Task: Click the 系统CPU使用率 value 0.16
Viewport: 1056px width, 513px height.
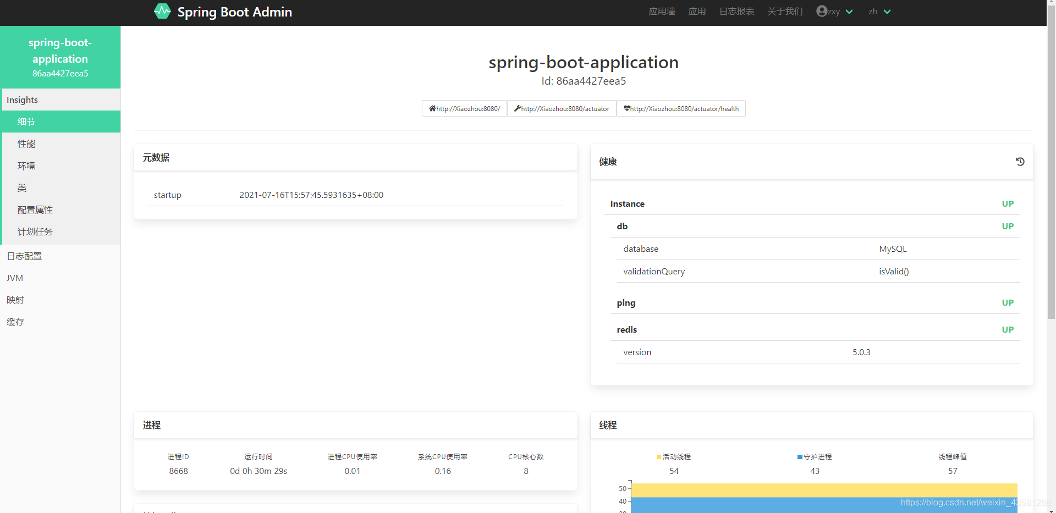Action: pos(443,471)
